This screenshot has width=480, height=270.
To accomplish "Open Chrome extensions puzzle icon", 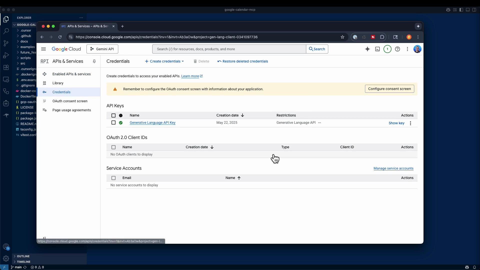I will click(382, 37).
